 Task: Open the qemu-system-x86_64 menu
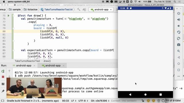click(x=19, y=1)
